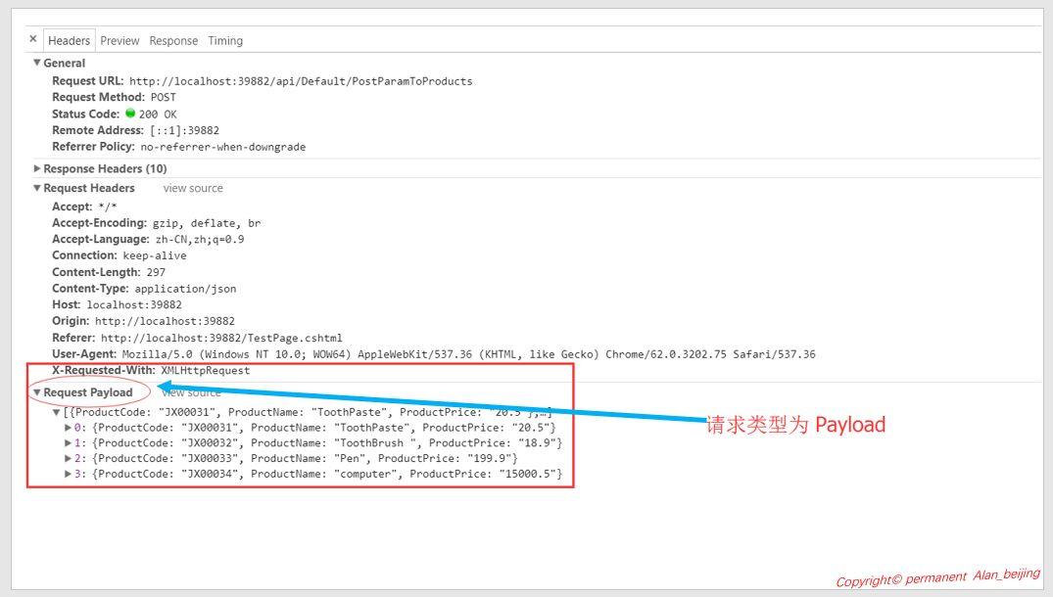Click the green status code indicator dot

(x=131, y=114)
